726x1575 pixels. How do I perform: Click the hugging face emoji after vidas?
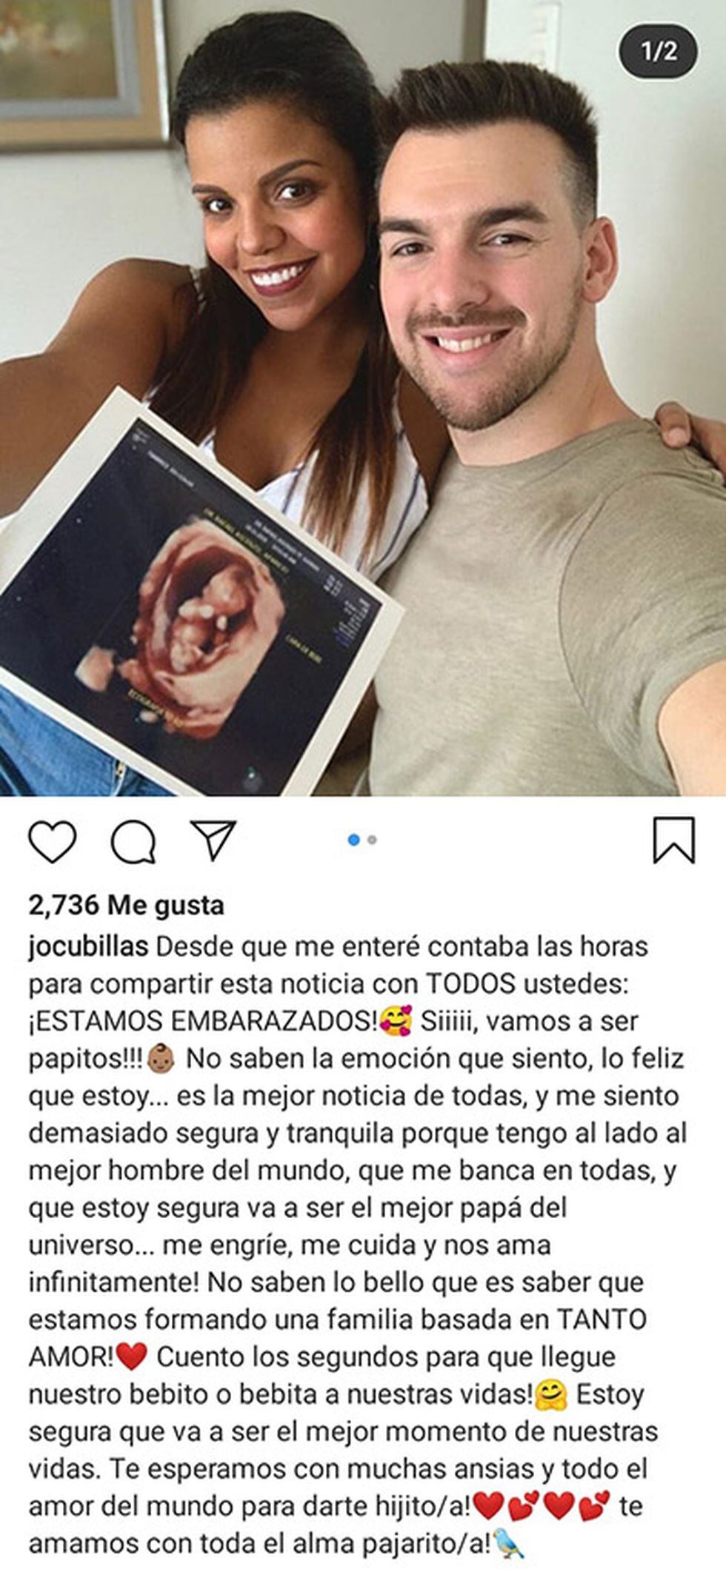click(550, 1394)
